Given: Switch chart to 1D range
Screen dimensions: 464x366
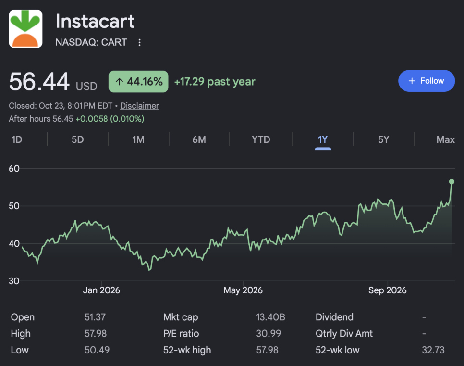Looking at the screenshot, I should tap(17, 139).
